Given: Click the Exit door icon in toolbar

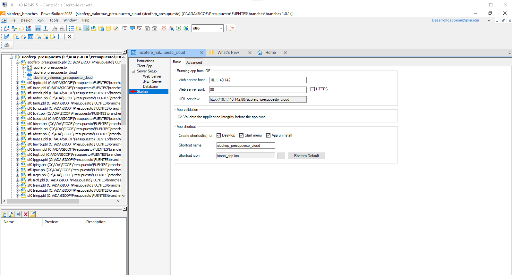Looking at the screenshot, I should pos(231,28).
